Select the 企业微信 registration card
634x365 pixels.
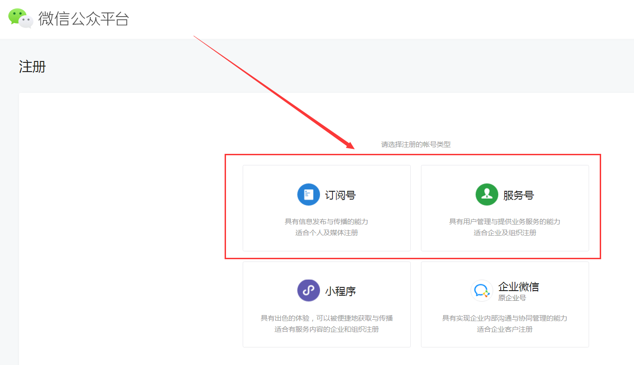coord(505,304)
